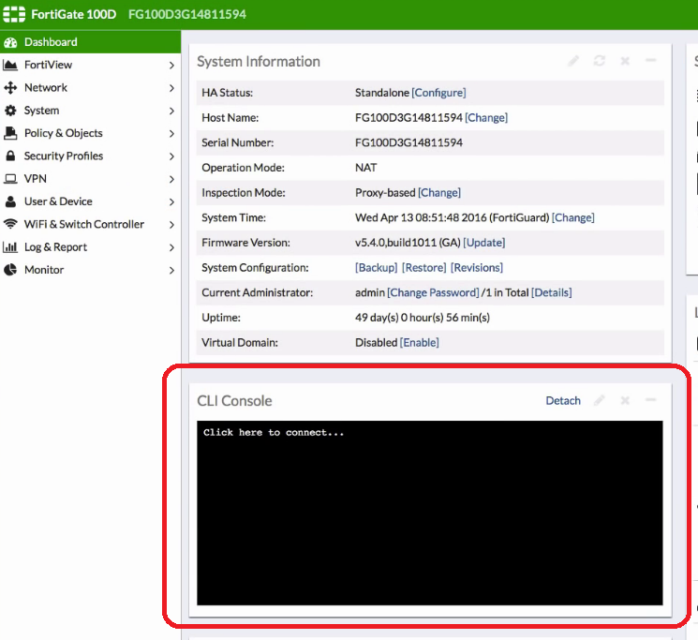Detach the CLI Console
Image resolution: width=698 pixels, height=640 pixels.
click(563, 400)
